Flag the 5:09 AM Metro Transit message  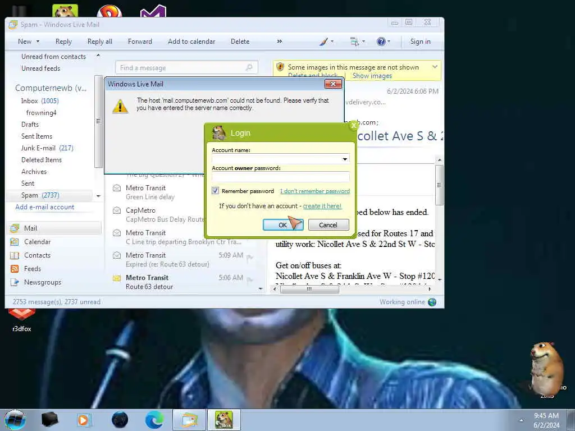click(x=250, y=258)
